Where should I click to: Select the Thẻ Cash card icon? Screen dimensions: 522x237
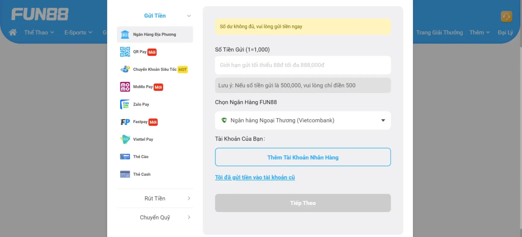(125, 174)
